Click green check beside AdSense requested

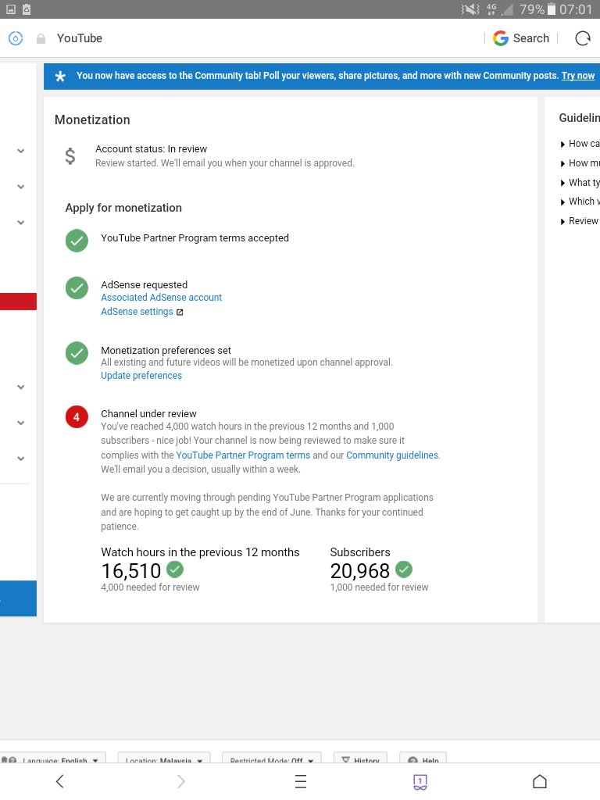(77, 287)
